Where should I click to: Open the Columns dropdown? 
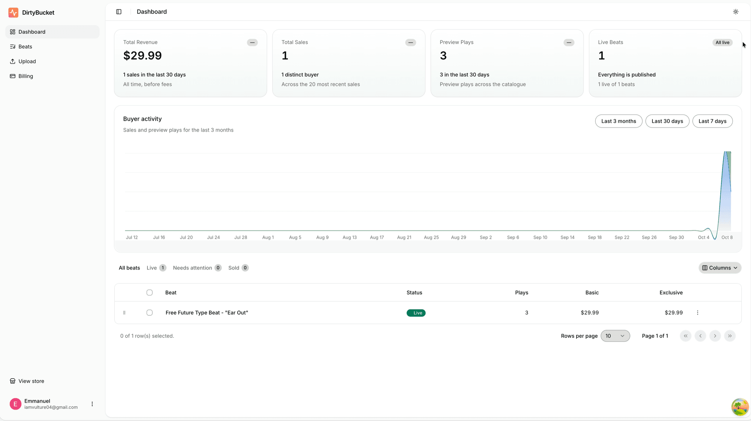(x=720, y=268)
